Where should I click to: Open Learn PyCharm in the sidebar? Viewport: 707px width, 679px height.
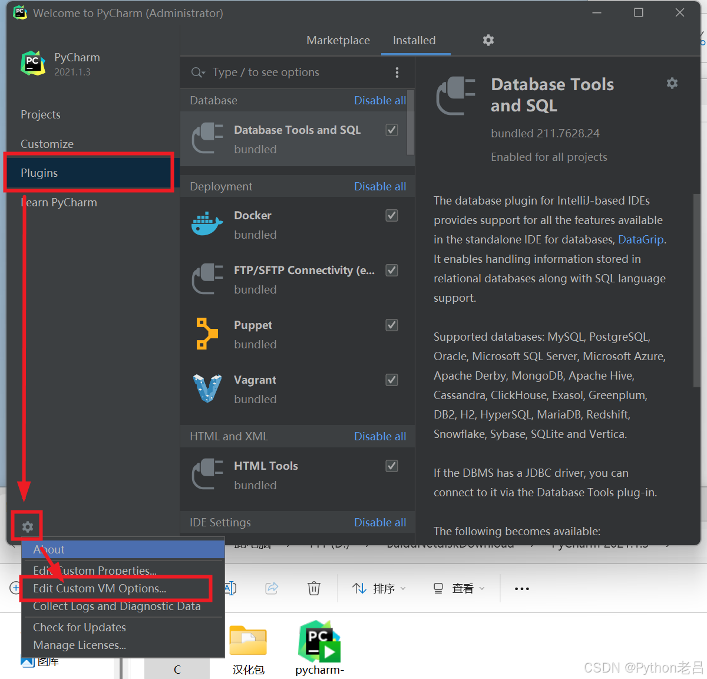pos(59,202)
